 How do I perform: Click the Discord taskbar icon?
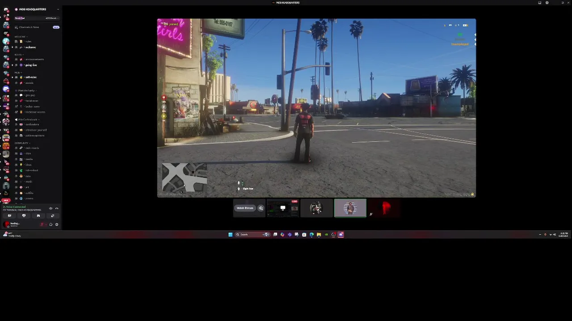click(341, 235)
